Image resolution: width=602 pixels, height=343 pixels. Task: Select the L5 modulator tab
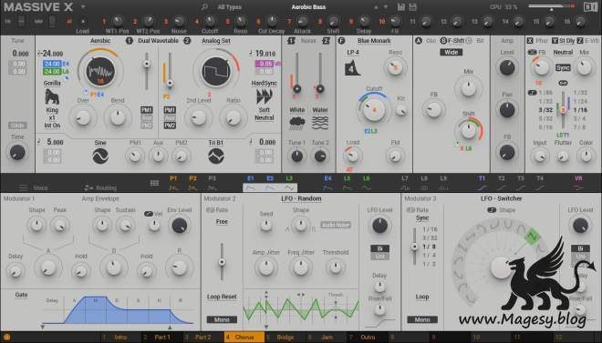347,183
